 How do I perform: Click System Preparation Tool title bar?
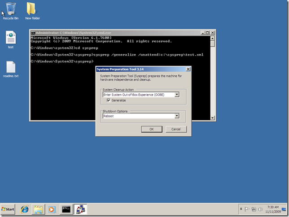click(x=141, y=69)
